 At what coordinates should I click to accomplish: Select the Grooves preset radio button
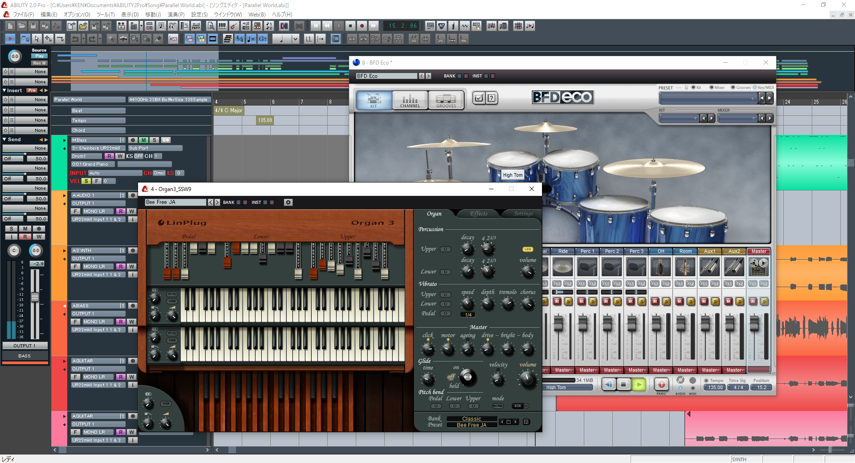[x=733, y=87]
